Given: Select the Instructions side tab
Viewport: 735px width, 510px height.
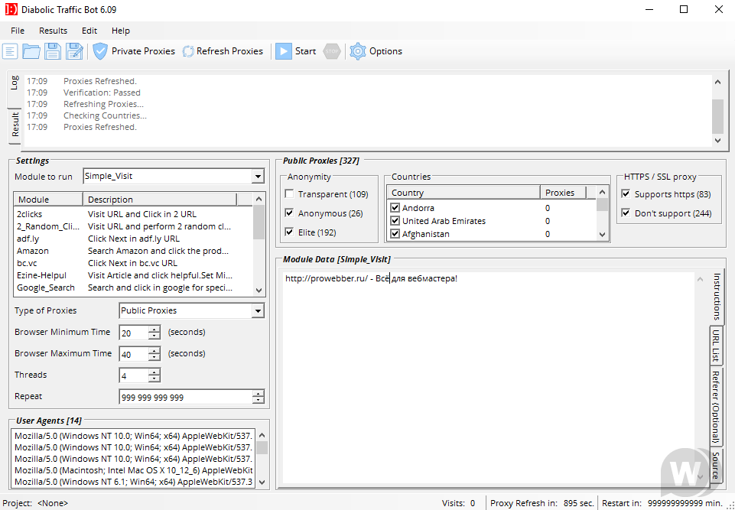Looking at the screenshot, I should [716, 297].
